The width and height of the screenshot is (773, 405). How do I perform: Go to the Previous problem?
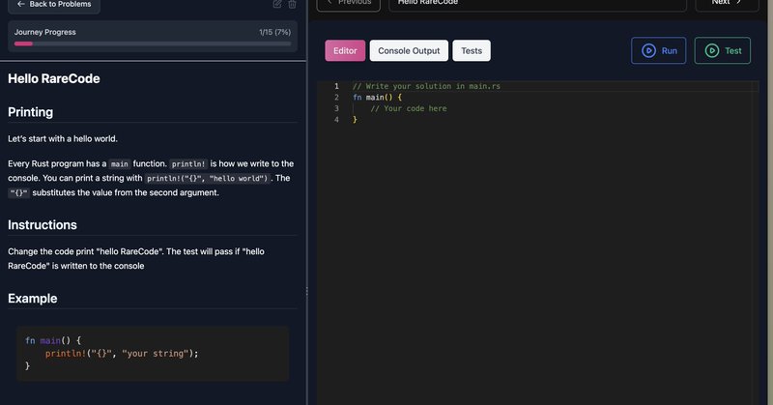click(349, 4)
